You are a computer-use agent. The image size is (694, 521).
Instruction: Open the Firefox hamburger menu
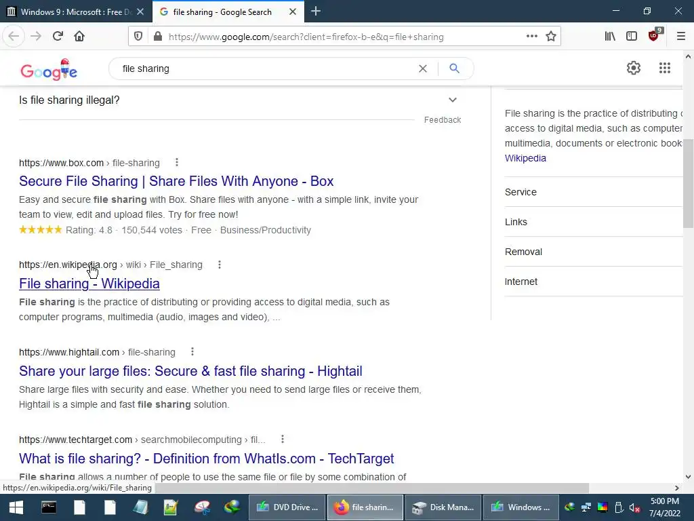(x=680, y=37)
